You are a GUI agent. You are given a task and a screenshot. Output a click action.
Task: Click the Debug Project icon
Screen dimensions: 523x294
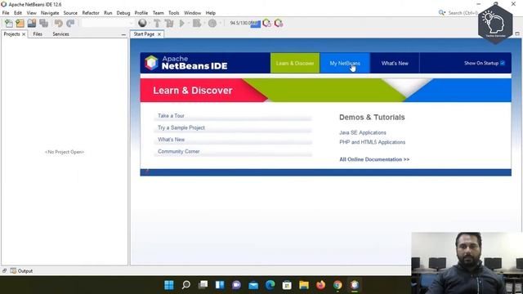197,24
